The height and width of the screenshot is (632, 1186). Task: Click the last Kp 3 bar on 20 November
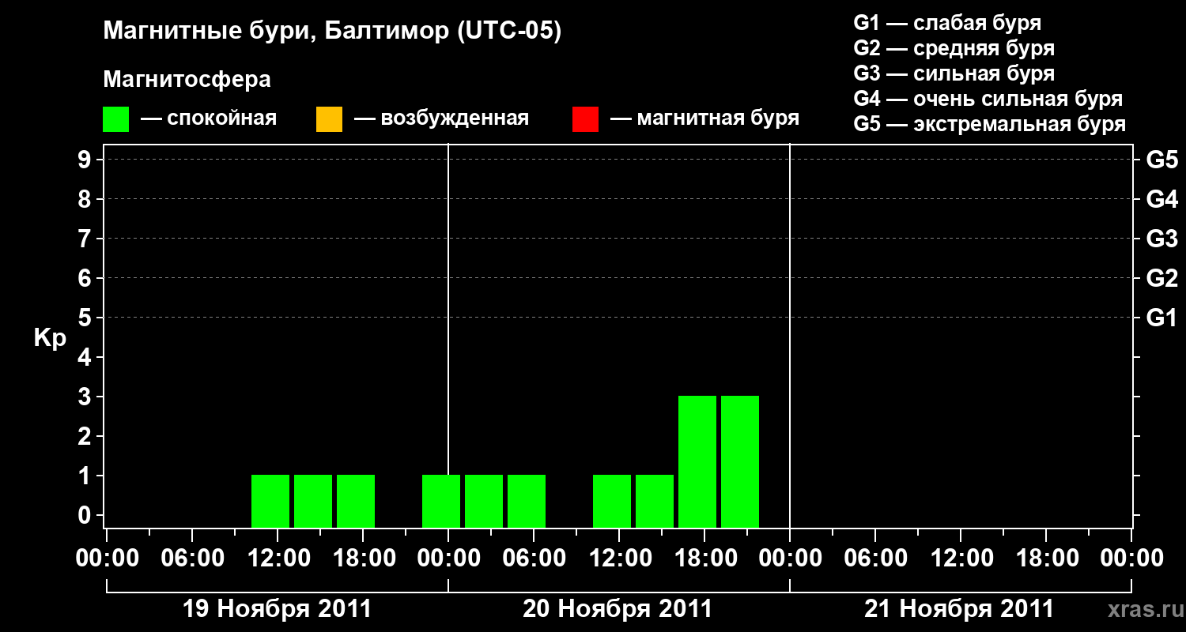[740, 461]
